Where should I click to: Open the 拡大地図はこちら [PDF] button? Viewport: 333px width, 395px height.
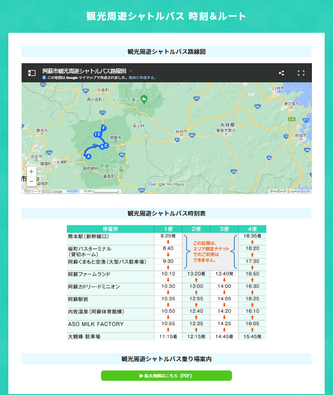(166, 376)
